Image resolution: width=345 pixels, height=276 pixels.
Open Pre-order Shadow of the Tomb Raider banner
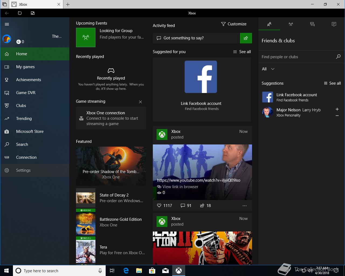point(111,166)
